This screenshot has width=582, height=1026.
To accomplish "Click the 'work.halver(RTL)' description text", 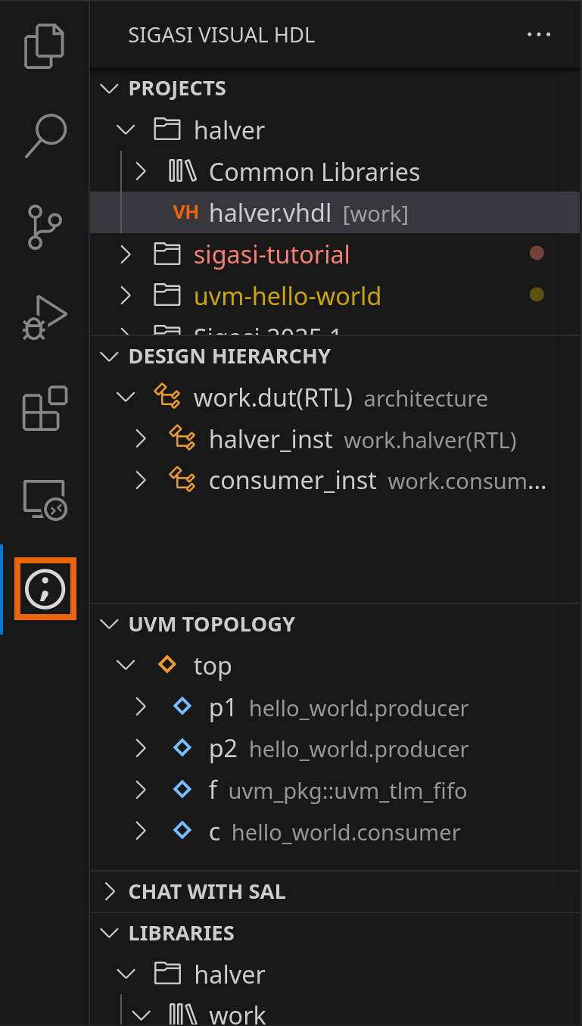I will click(x=430, y=440).
